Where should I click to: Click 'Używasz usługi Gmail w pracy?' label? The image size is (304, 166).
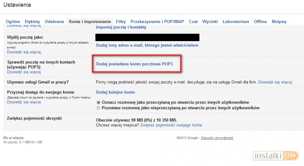[x=38, y=82]
